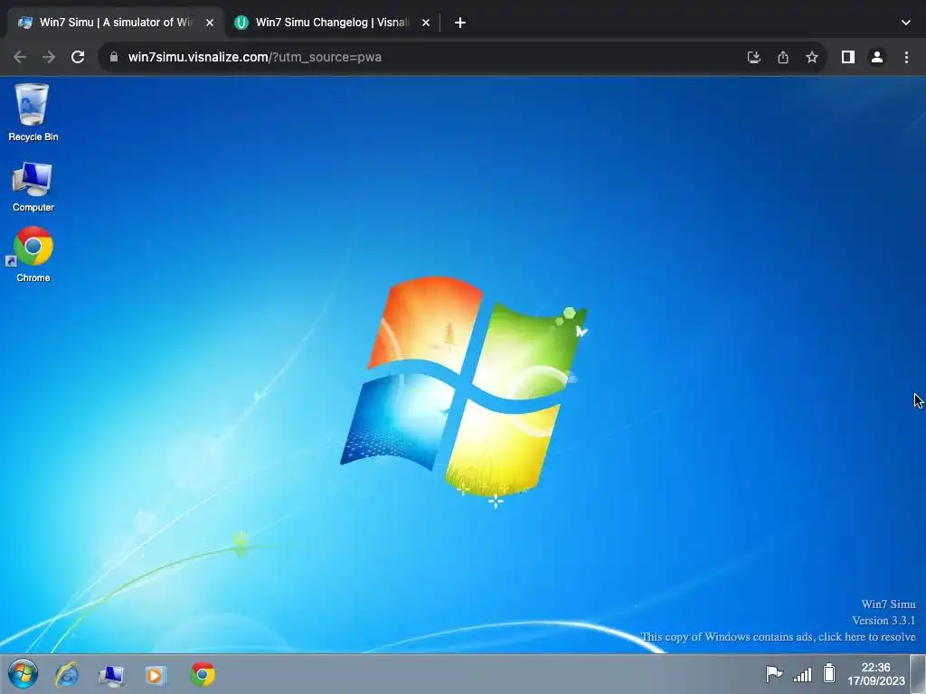
Task: Go back to the previous page
Action: [20, 57]
